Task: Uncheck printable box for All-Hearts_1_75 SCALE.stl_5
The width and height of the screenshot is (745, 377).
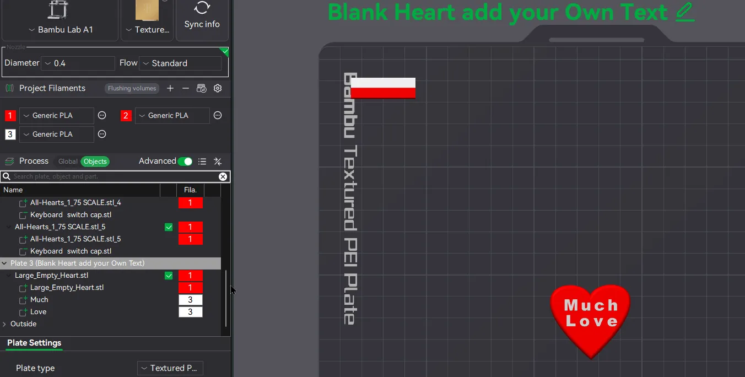Action: tap(169, 227)
